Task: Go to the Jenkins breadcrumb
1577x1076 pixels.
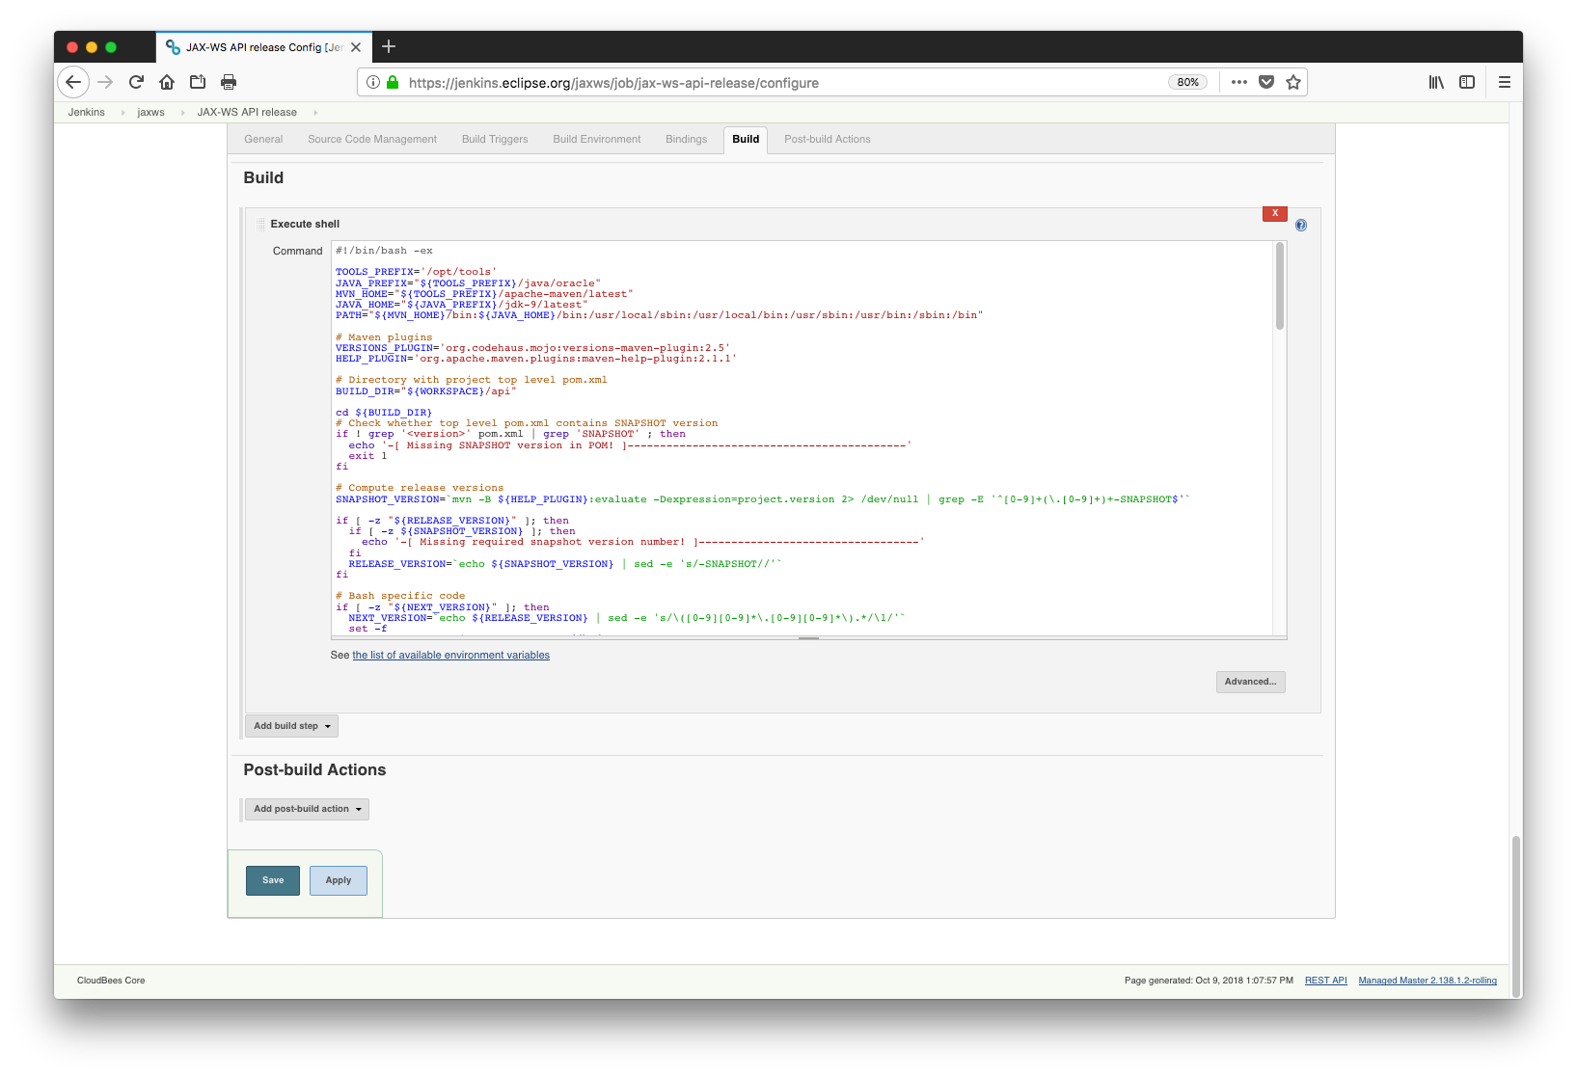Action: coord(86,113)
